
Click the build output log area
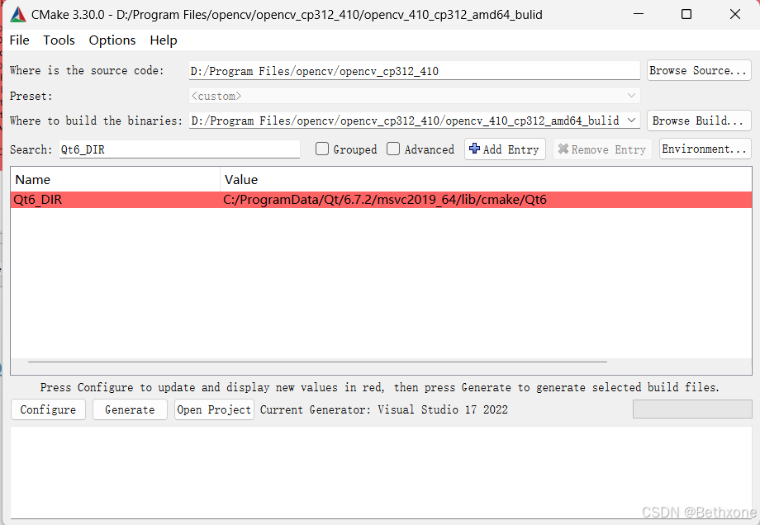[x=381, y=473]
